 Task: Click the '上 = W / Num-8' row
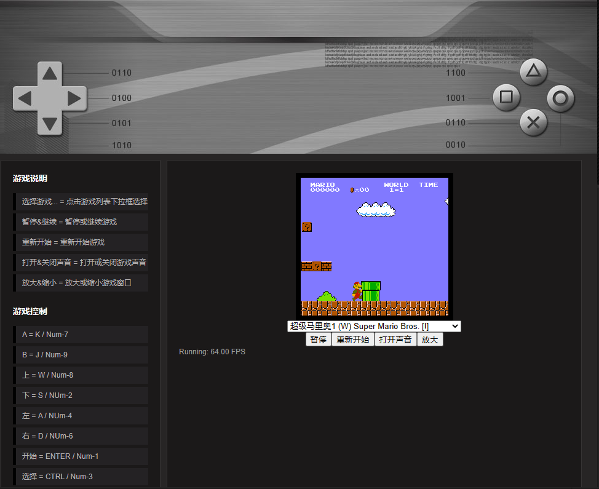point(81,375)
